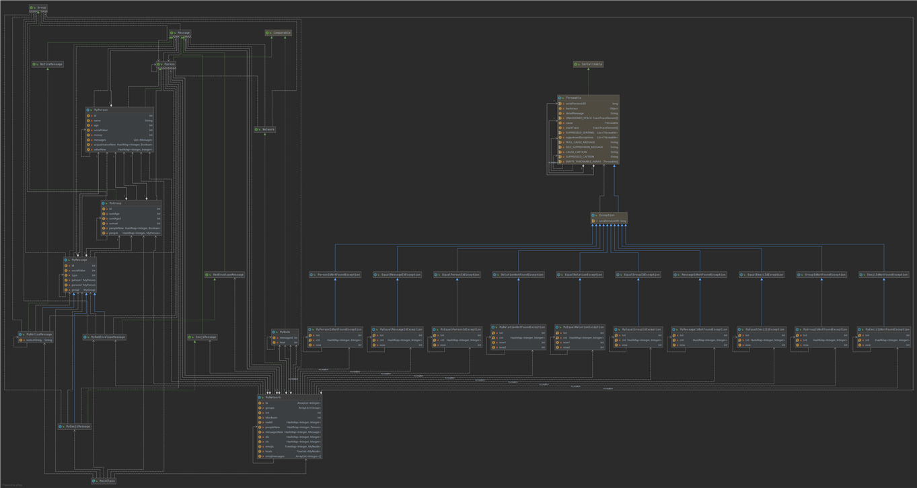
Task: Click the messagesNew field in MyNetwork
Action: point(289,432)
